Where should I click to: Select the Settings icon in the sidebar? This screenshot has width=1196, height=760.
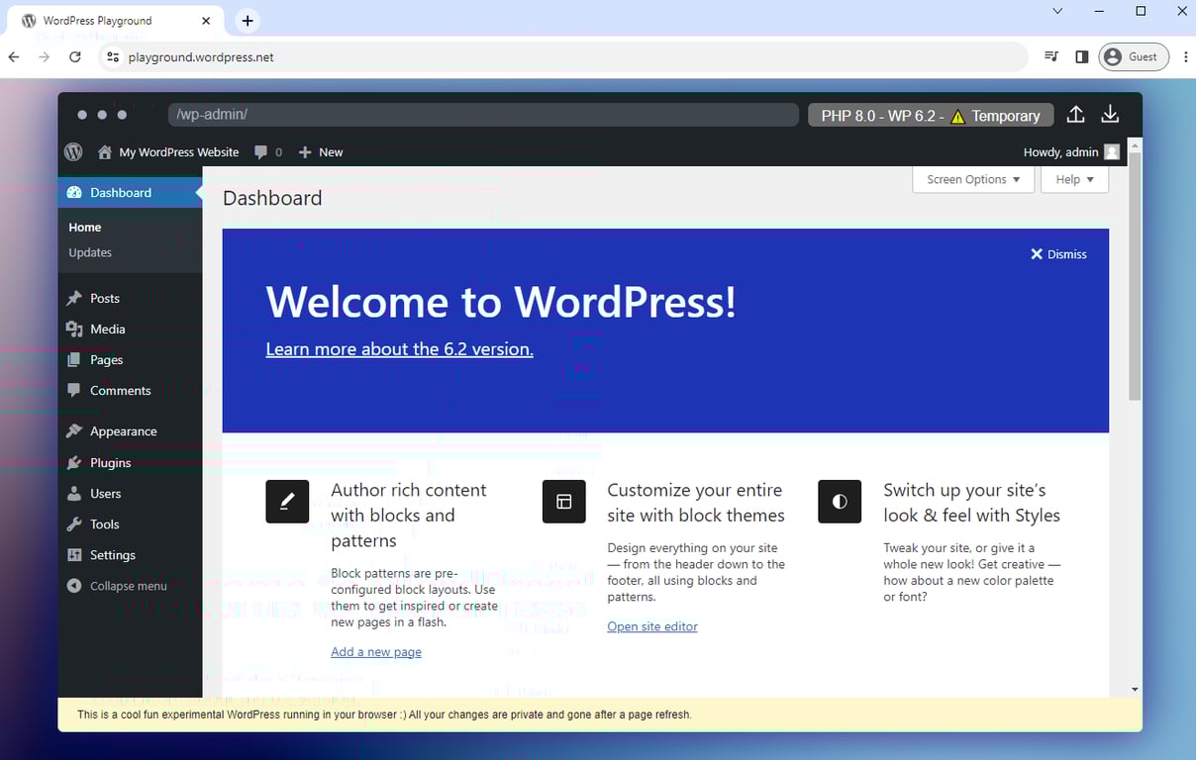pyautogui.click(x=76, y=554)
